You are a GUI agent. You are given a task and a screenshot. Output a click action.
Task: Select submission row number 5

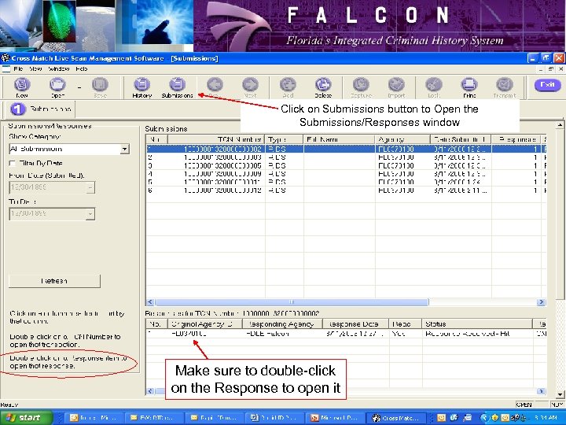(346, 182)
